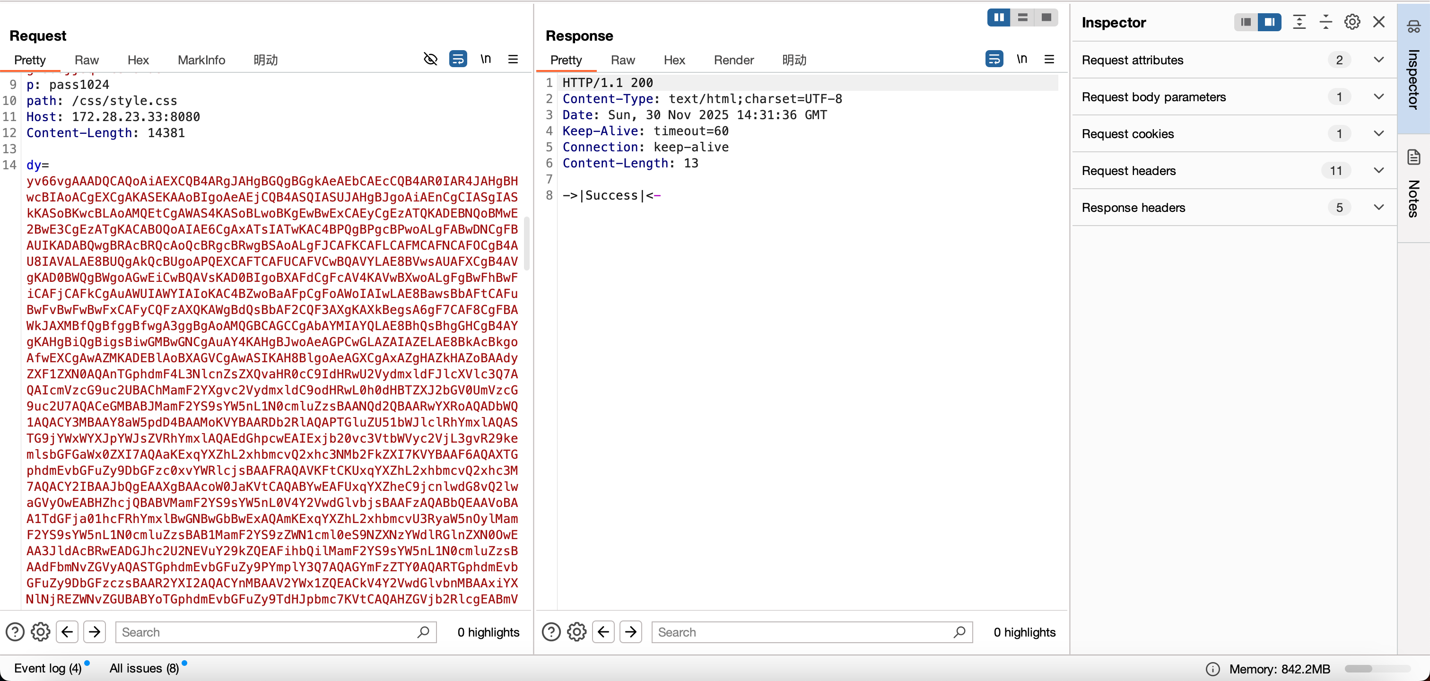Expand Request headers section
The height and width of the screenshot is (681, 1430).
pyautogui.click(x=1378, y=170)
